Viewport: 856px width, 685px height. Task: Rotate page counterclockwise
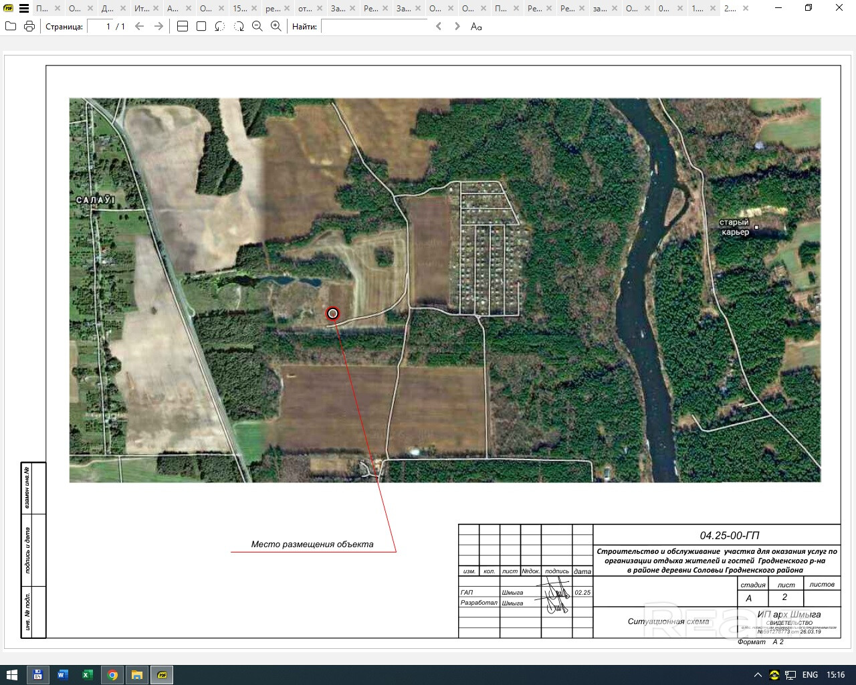[220, 26]
